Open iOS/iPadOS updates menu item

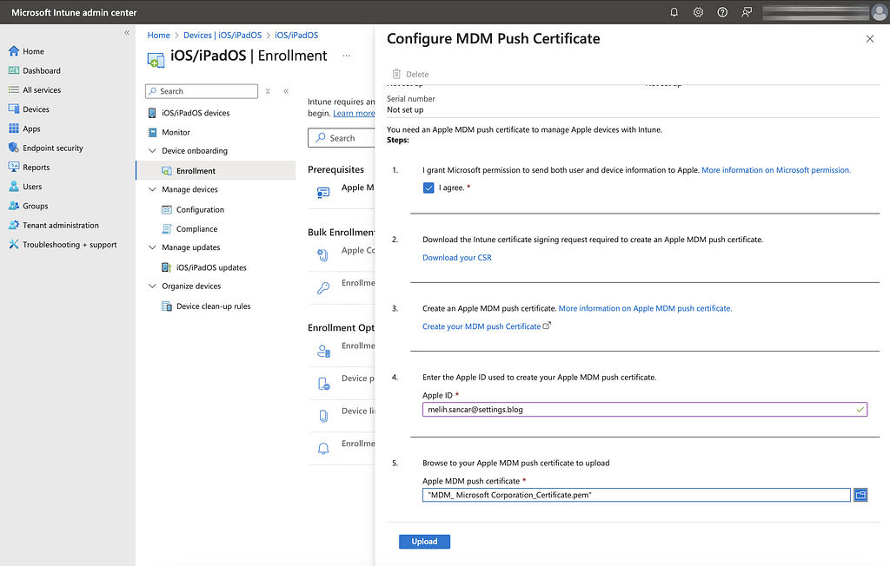(x=211, y=267)
